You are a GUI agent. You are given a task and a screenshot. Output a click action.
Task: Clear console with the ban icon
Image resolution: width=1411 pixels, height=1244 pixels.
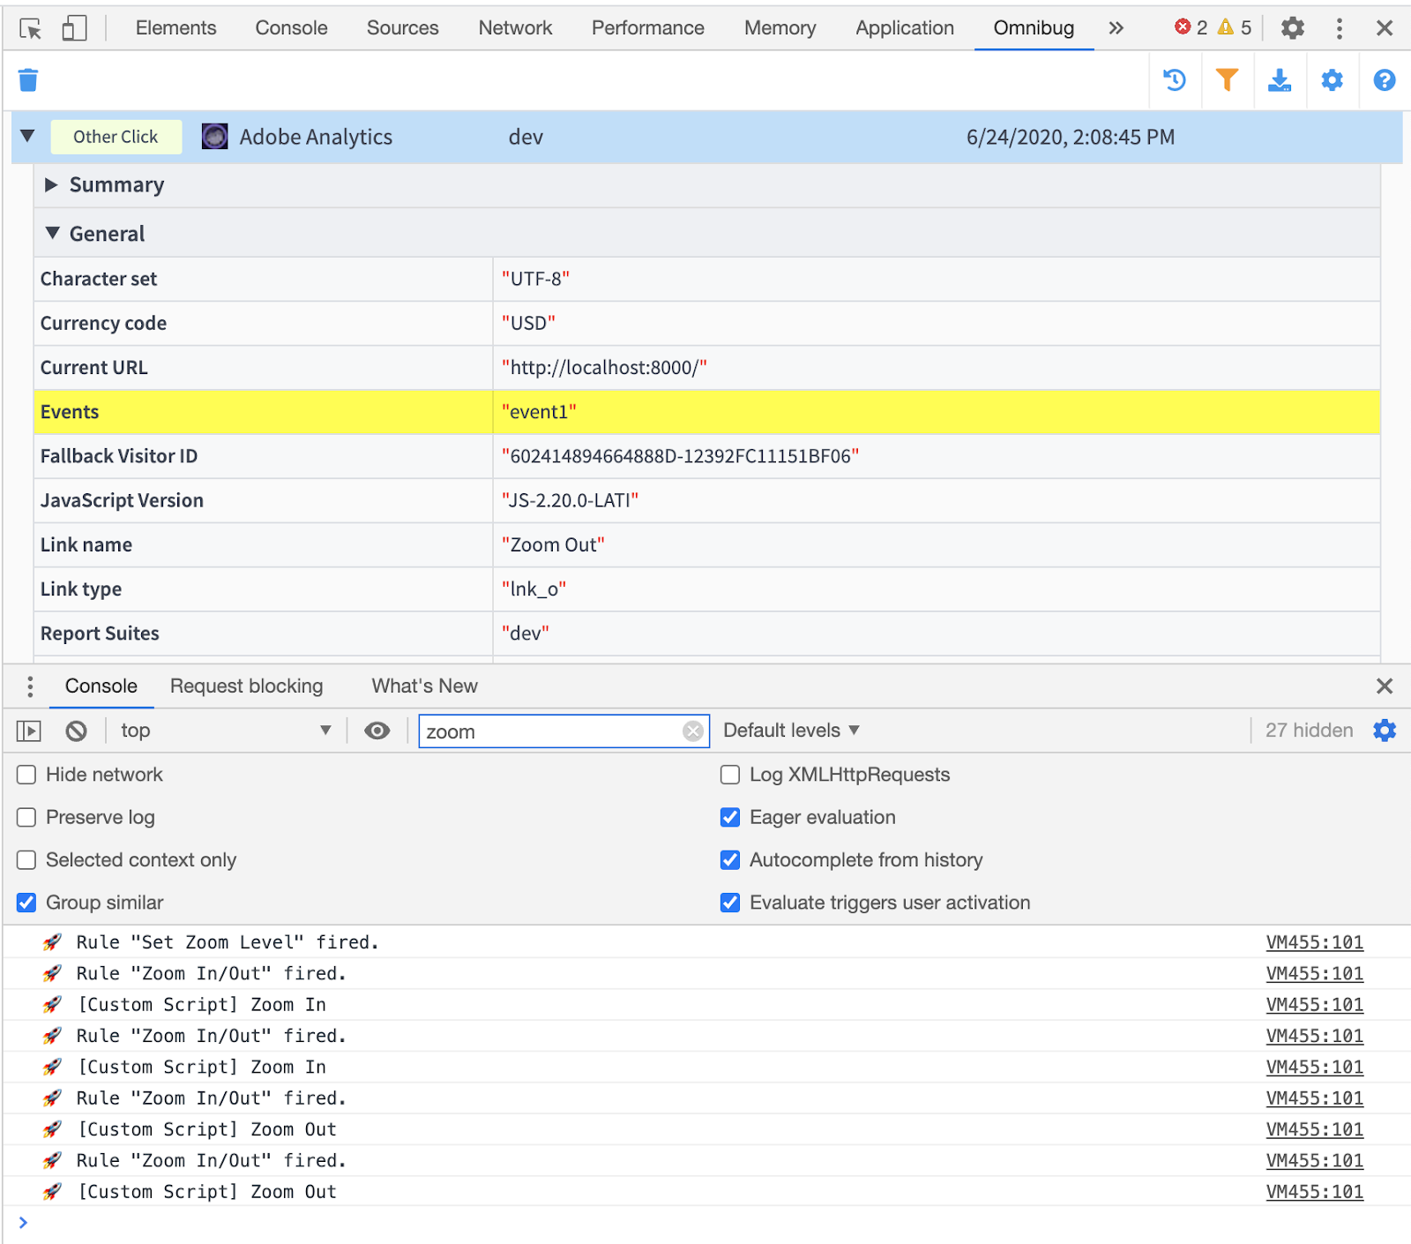(x=77, y=731)
